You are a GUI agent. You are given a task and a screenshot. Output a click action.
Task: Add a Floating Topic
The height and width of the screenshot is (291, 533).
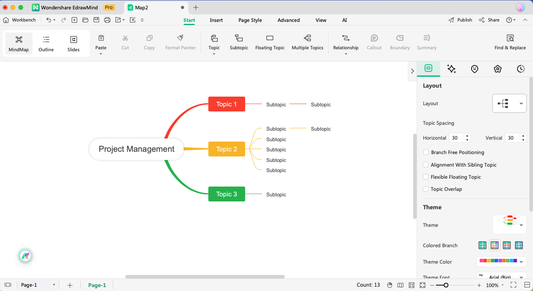tap(270, 42)
